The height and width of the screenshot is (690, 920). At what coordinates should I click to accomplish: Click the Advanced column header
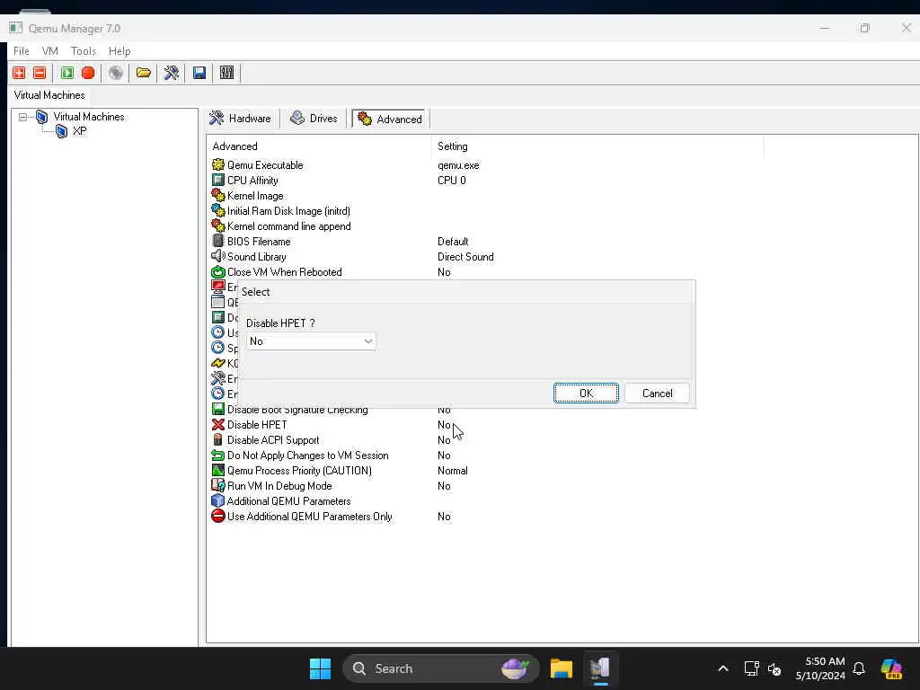pyautogui.click(x=319, y=146)
